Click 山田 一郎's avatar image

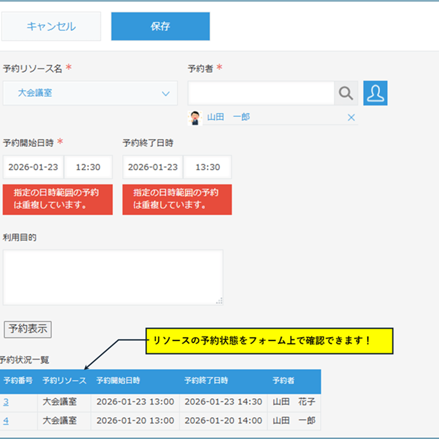[x=195, y=118]
